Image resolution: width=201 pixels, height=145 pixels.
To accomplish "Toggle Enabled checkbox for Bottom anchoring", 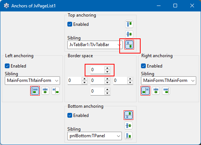I will coord(70,115).
